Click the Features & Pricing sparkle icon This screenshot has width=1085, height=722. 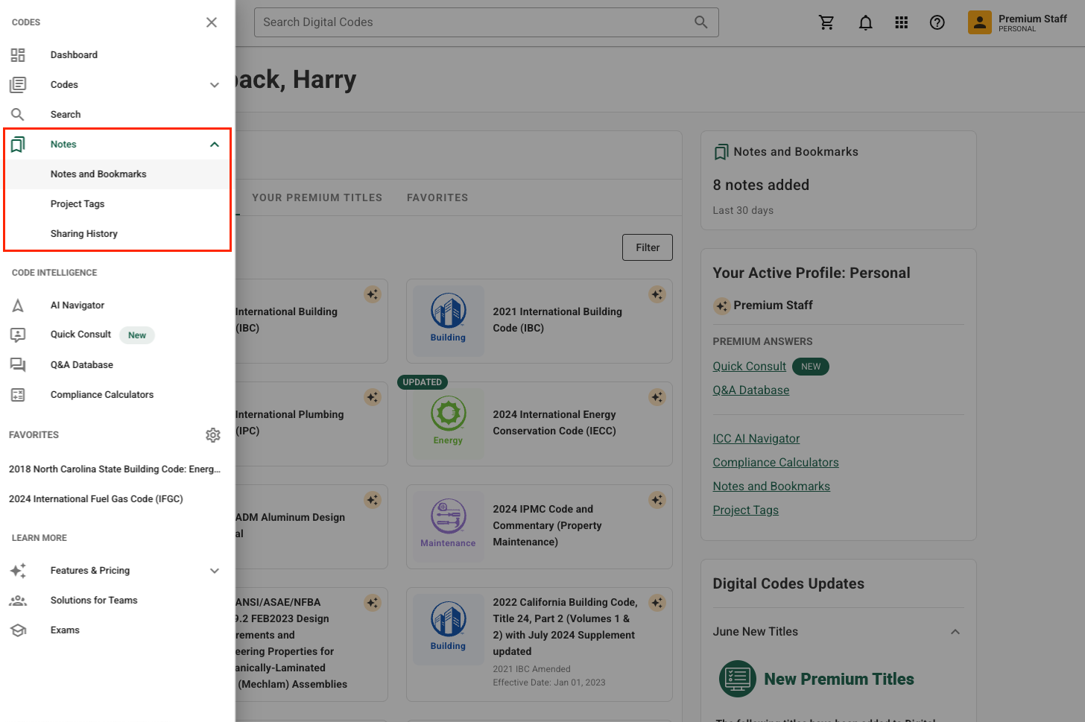tap(18, 571)
